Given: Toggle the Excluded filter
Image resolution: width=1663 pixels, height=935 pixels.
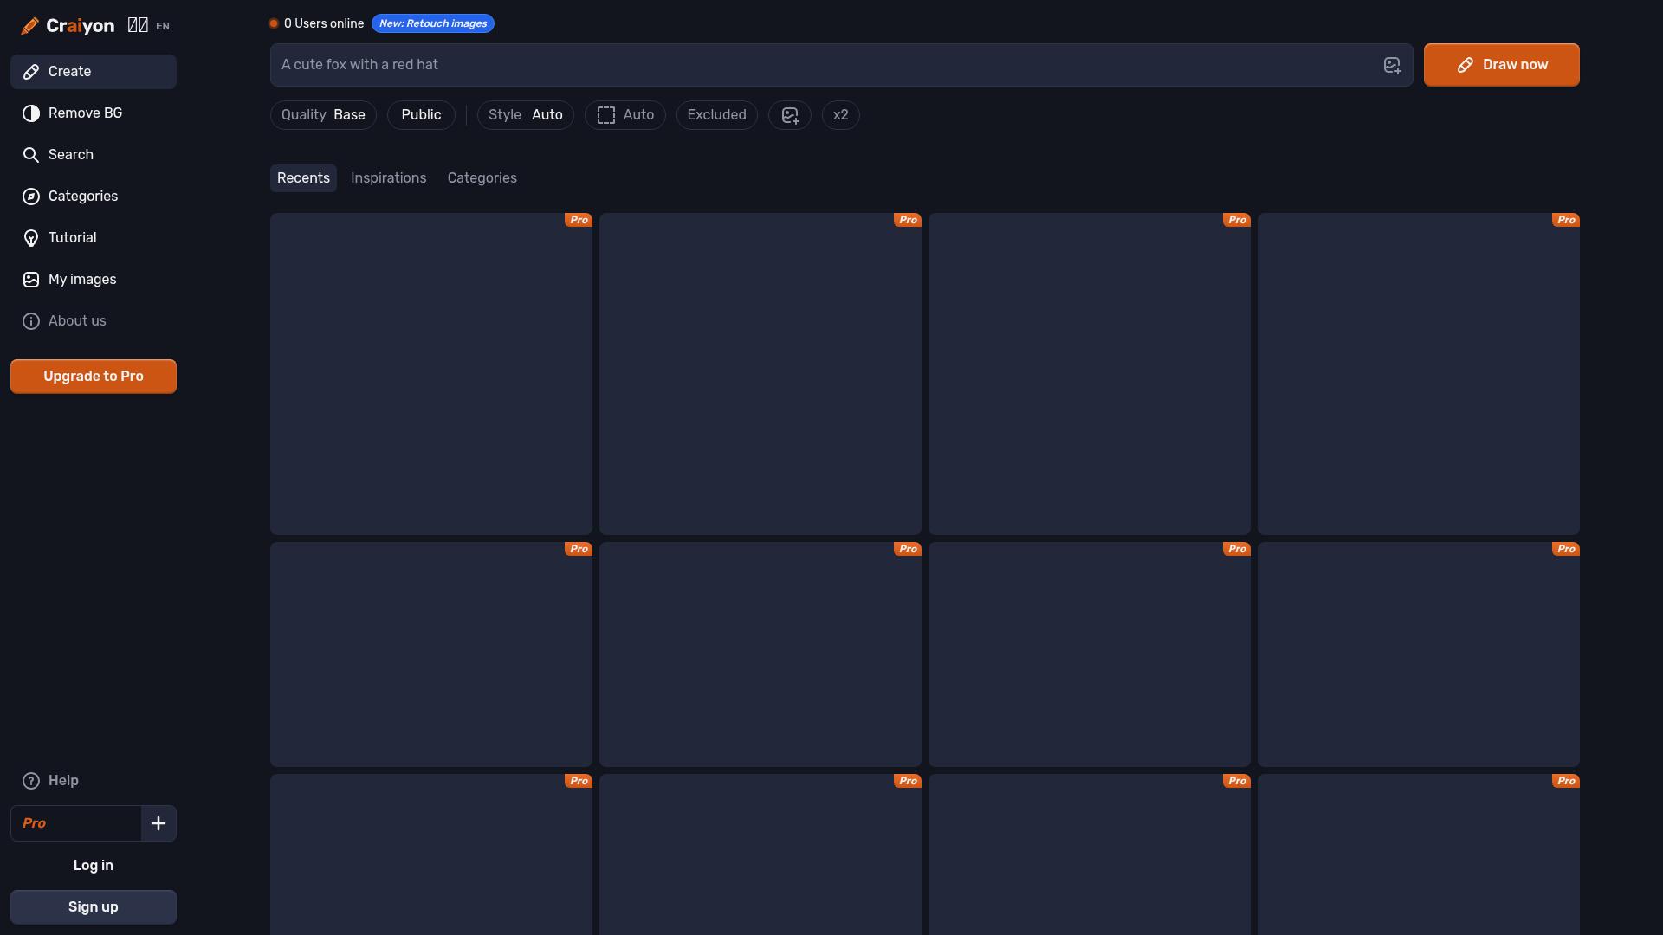Looking at the screenshot, I should point(716,114).
